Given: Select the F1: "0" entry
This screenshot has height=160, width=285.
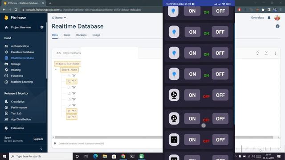Looking at the screenshot, I should [71, 76].
